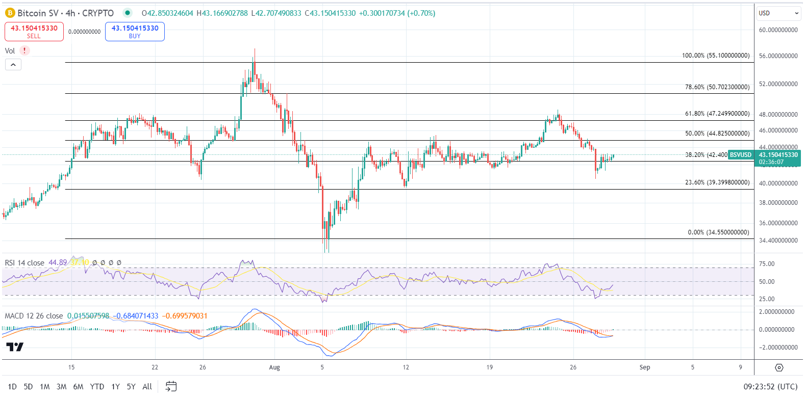Click the 60.000000000 price axis label
805x399 pixels.
(778, 30)
